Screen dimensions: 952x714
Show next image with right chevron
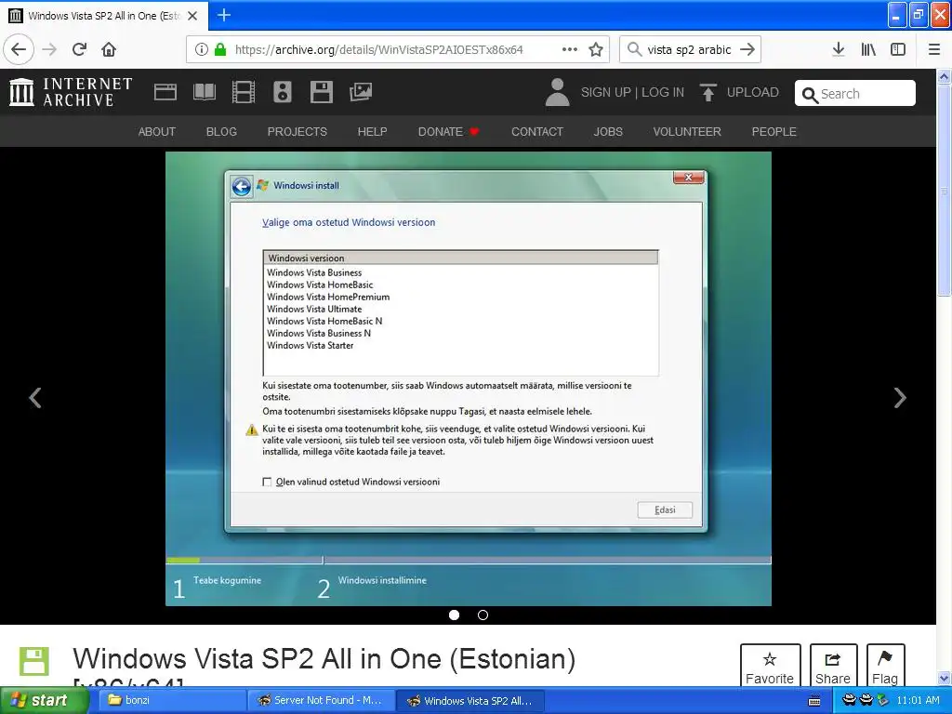900,398
